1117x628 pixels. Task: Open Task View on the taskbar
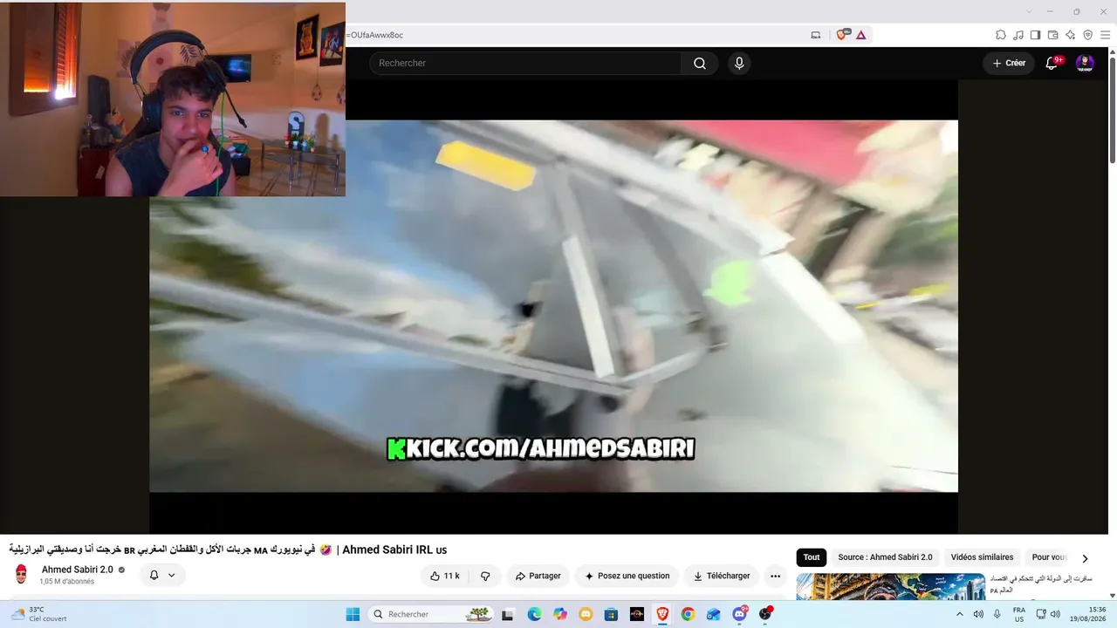point(508,614)
